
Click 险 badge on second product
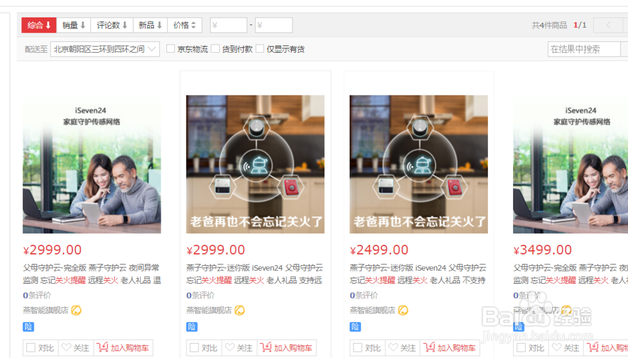(192, 327)
